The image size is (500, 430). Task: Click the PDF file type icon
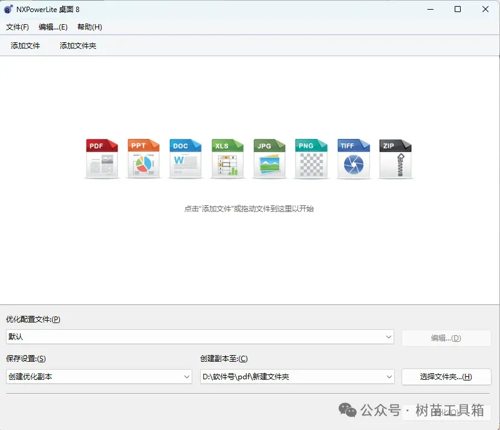click(102, 158)
